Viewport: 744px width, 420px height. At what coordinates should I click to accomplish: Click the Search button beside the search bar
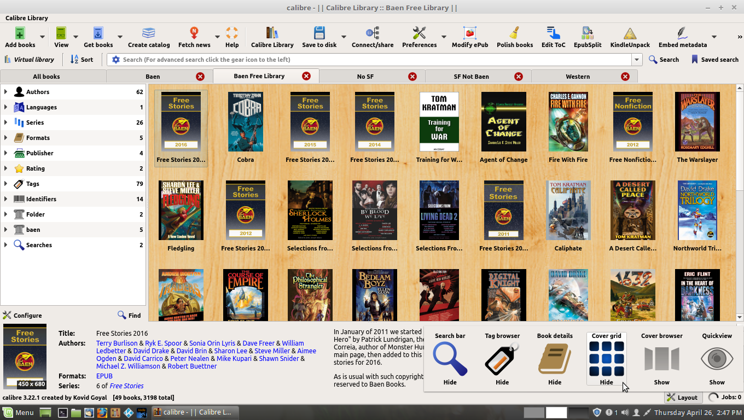(664, 60)
